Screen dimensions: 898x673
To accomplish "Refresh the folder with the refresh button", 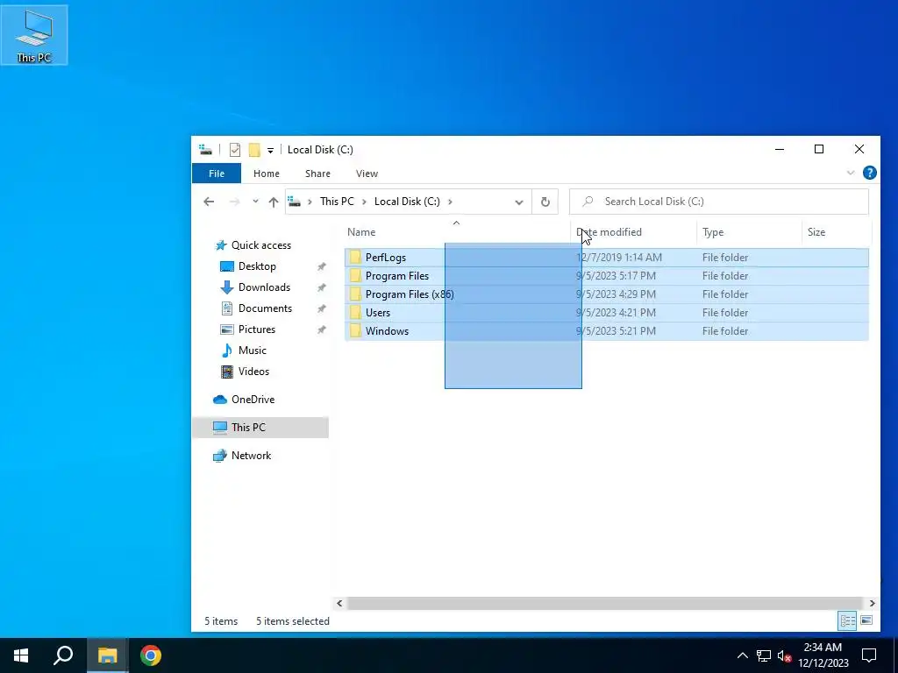I will click(x=545, y=202).
